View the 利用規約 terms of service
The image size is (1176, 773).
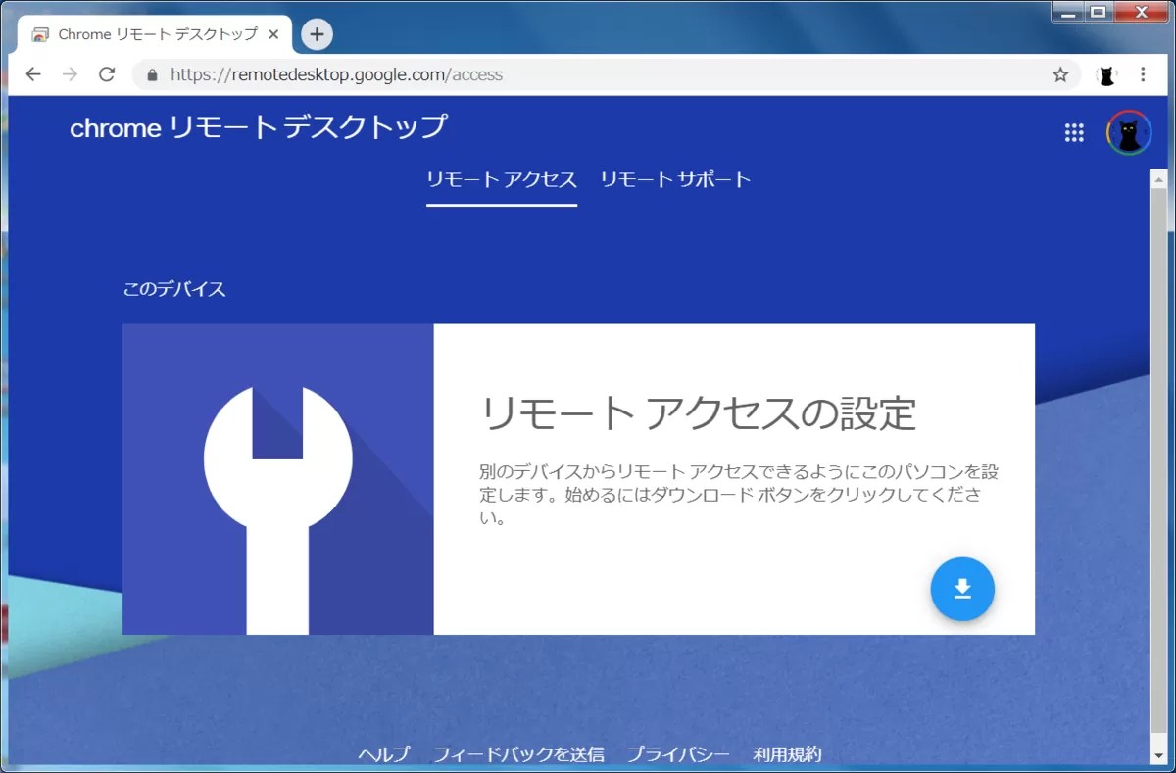788,754
